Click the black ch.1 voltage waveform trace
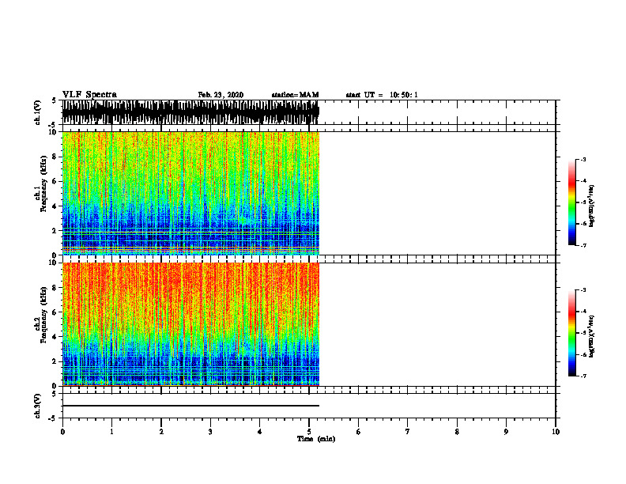This screenshot has width=626, height=484. (190, 112)
